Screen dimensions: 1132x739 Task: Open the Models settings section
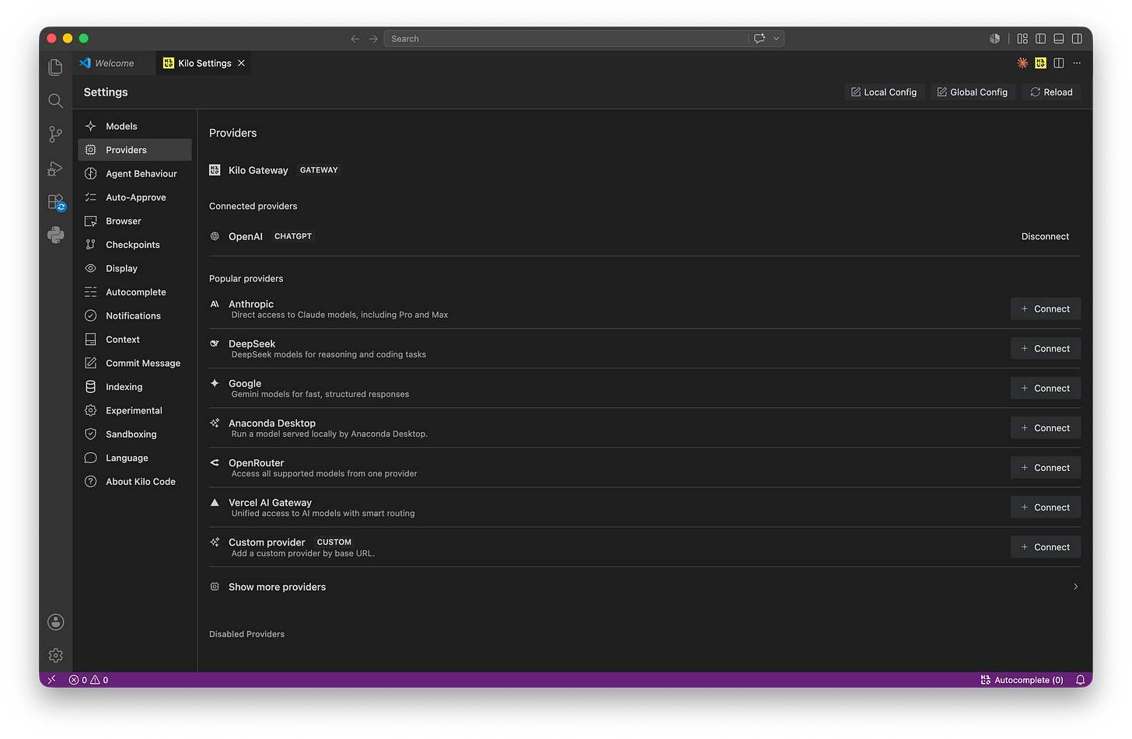[x=135, y=126]
